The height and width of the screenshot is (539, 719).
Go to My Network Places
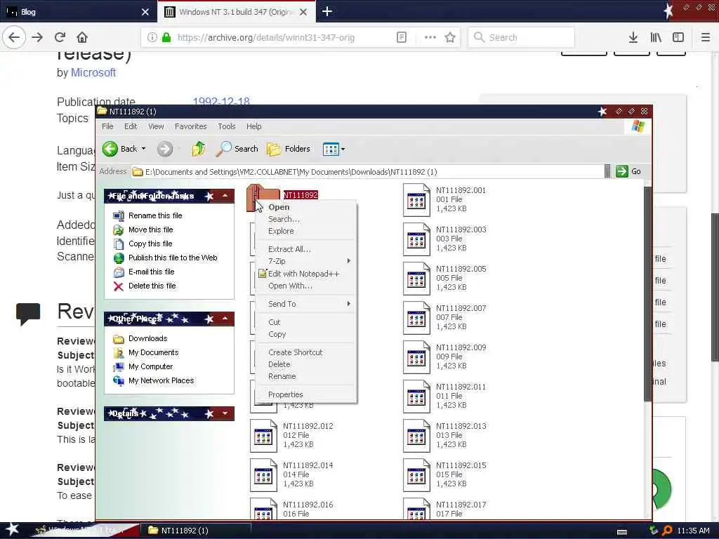point(161,380)
